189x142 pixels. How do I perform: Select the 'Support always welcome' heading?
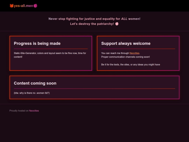(126, 43)
